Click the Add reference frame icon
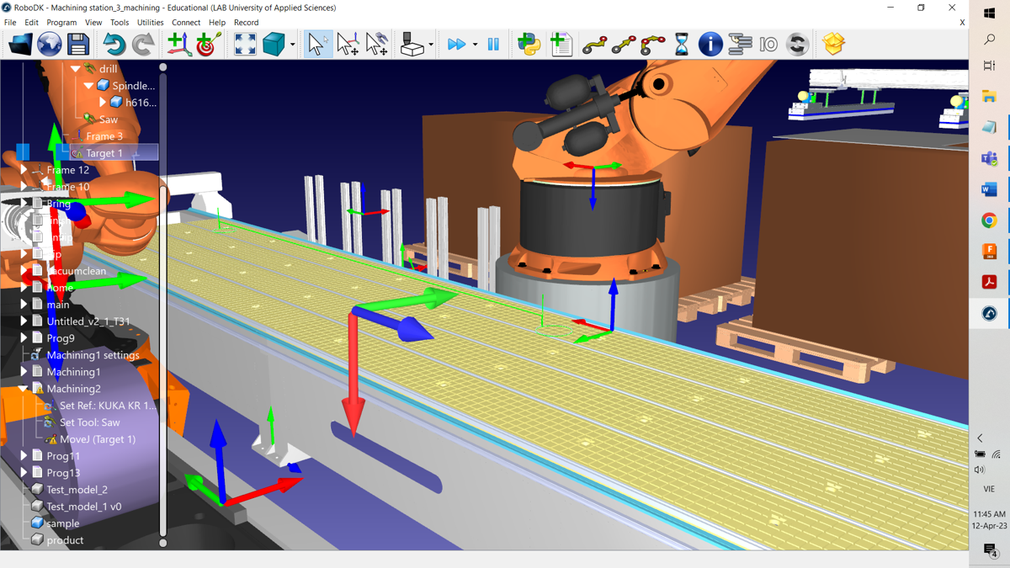Screen dimensions: 1010x568 click(178, 44)
